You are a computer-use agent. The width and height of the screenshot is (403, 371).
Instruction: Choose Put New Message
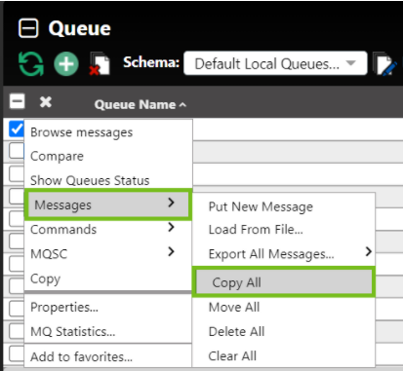click(x=284, y=206)
